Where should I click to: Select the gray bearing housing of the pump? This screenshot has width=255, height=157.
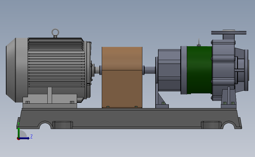point(169,70)
